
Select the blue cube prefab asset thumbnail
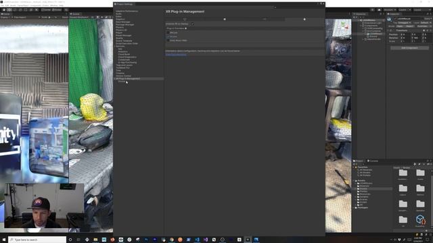(x=420, y=219)
